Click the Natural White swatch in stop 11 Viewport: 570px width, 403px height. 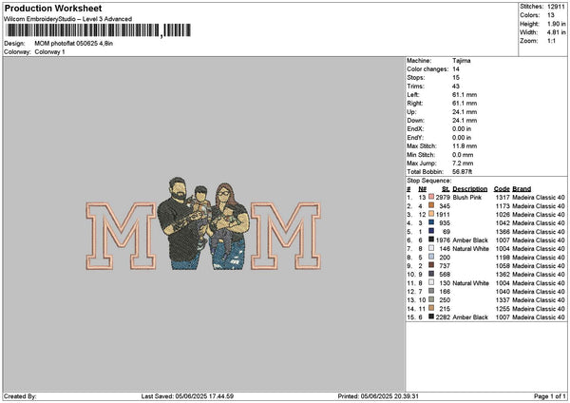(431, 282)
